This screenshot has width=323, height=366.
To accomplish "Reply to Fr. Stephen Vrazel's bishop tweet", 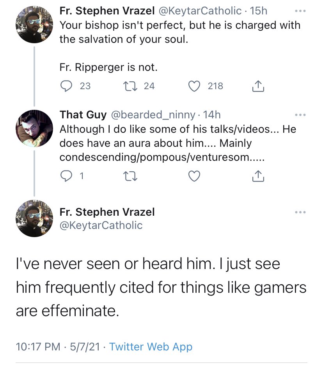I will coord(66,86).
